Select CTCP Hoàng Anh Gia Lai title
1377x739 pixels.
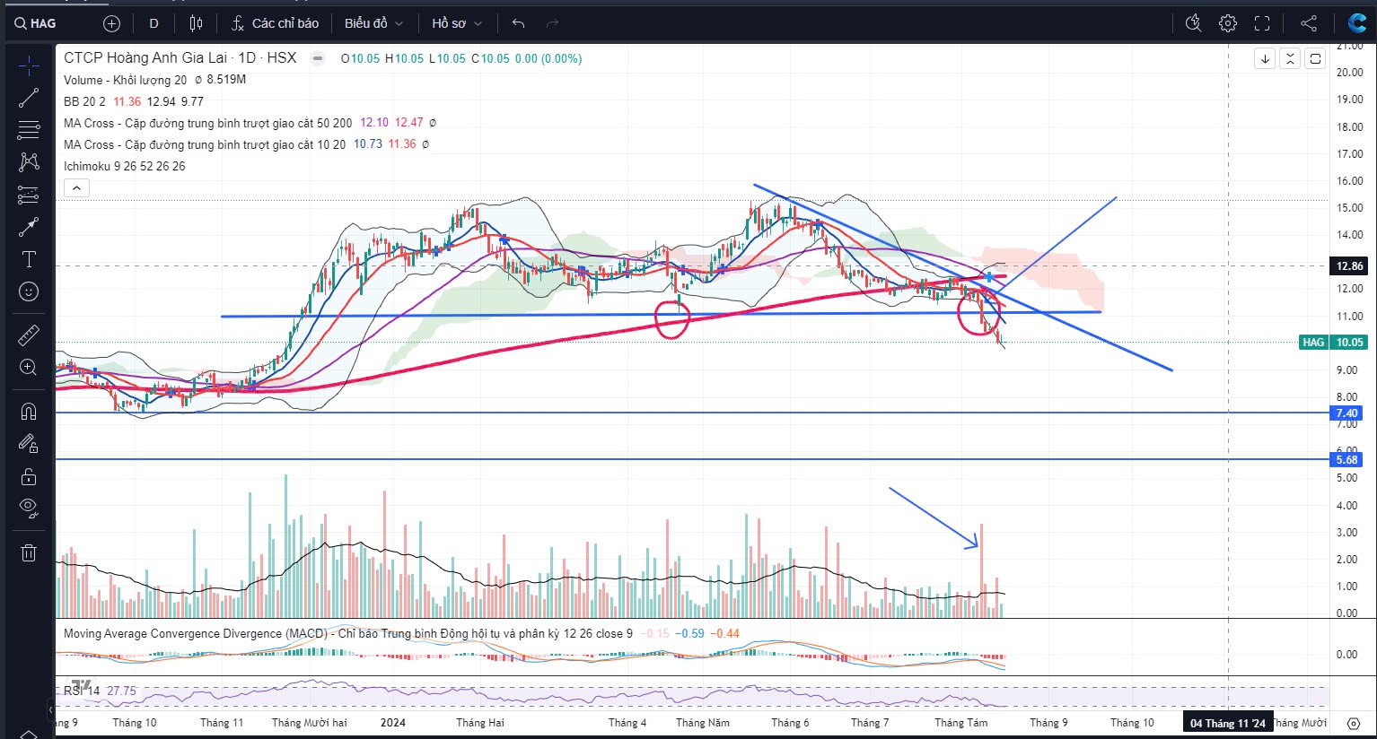tap(180, 57)
